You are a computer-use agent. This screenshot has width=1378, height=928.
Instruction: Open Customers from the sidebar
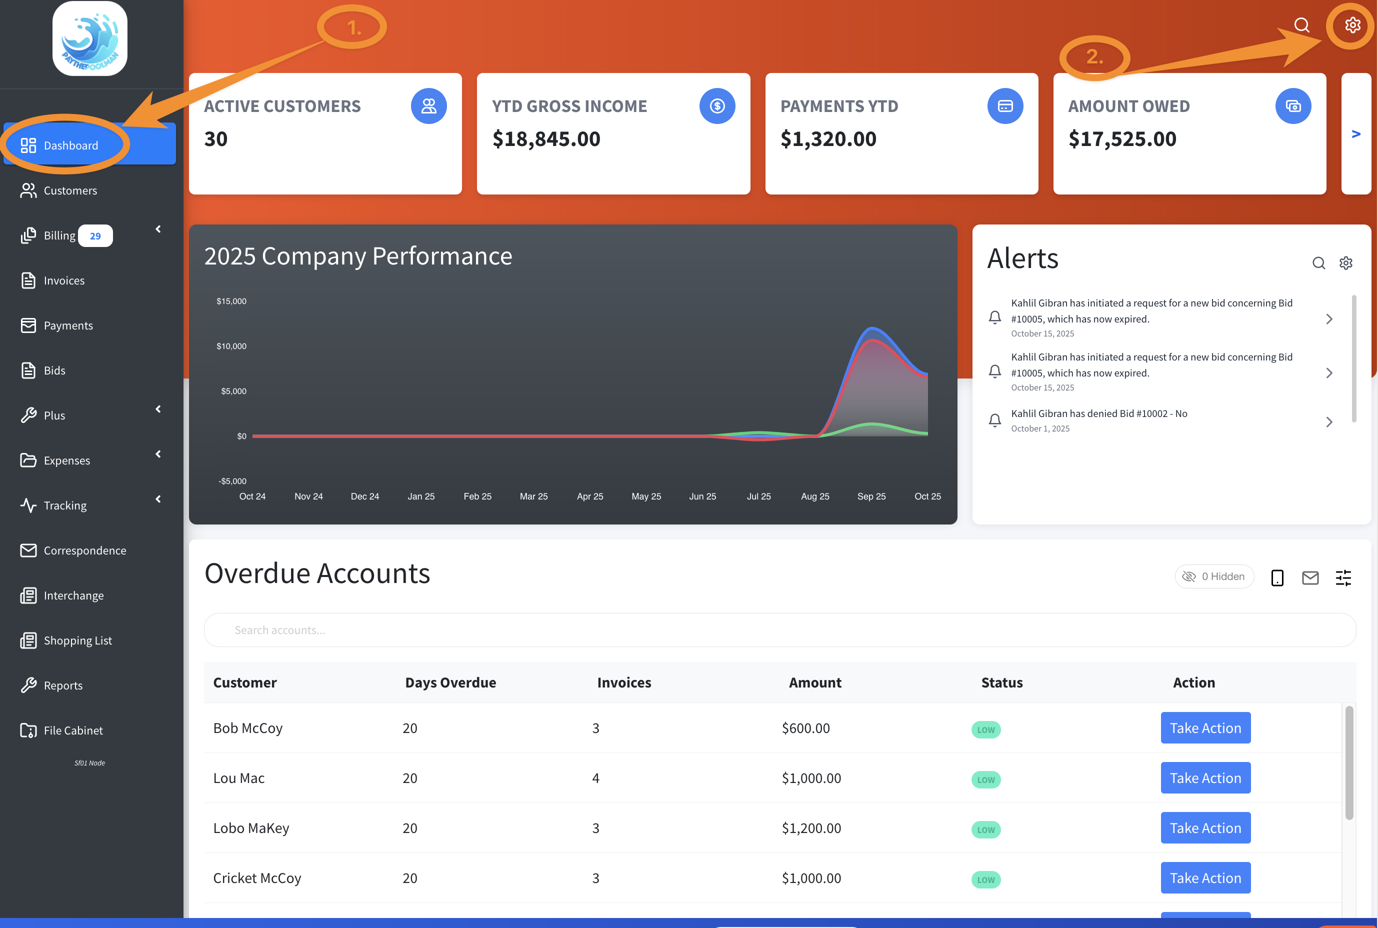(x=70, y=190)
